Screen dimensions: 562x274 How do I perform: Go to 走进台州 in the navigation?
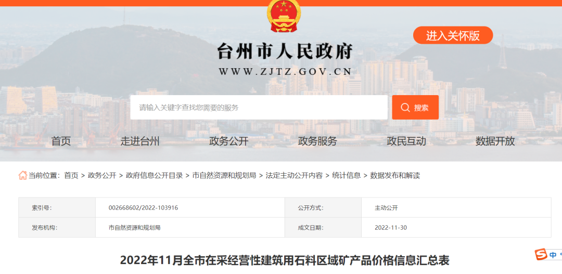coord(140,141)
